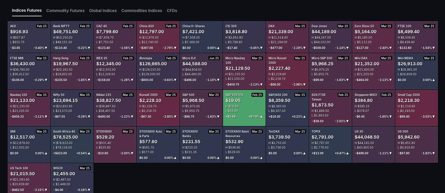Open the Nikkei 225 tile
The height and width of the screenshot is (193, 445).
click(115, 108)
